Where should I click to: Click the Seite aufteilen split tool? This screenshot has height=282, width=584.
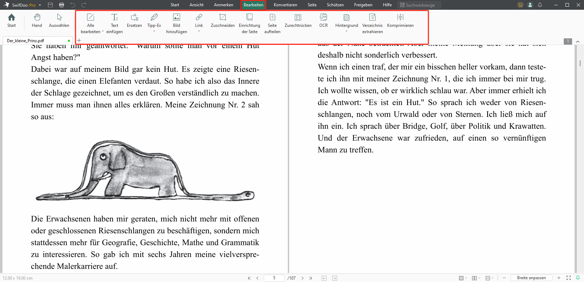272,23
